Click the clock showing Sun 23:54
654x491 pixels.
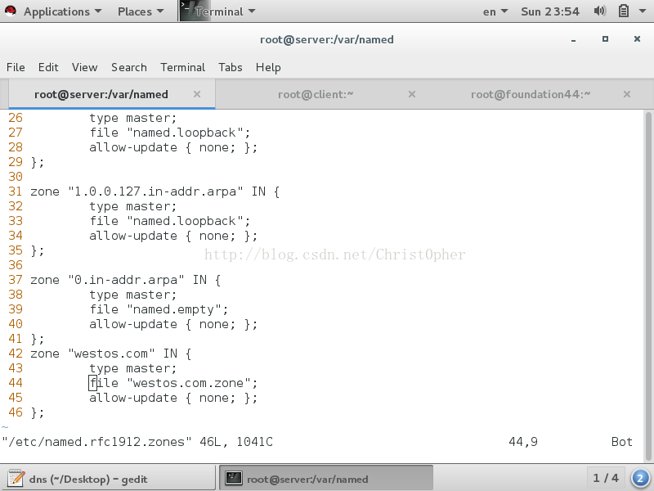click(x=549, y=11)
